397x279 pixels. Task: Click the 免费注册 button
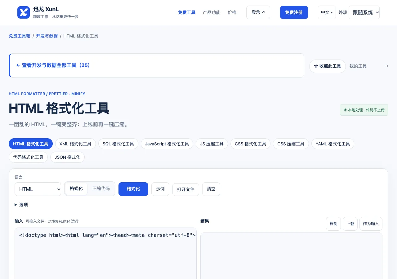coord(294,12)
